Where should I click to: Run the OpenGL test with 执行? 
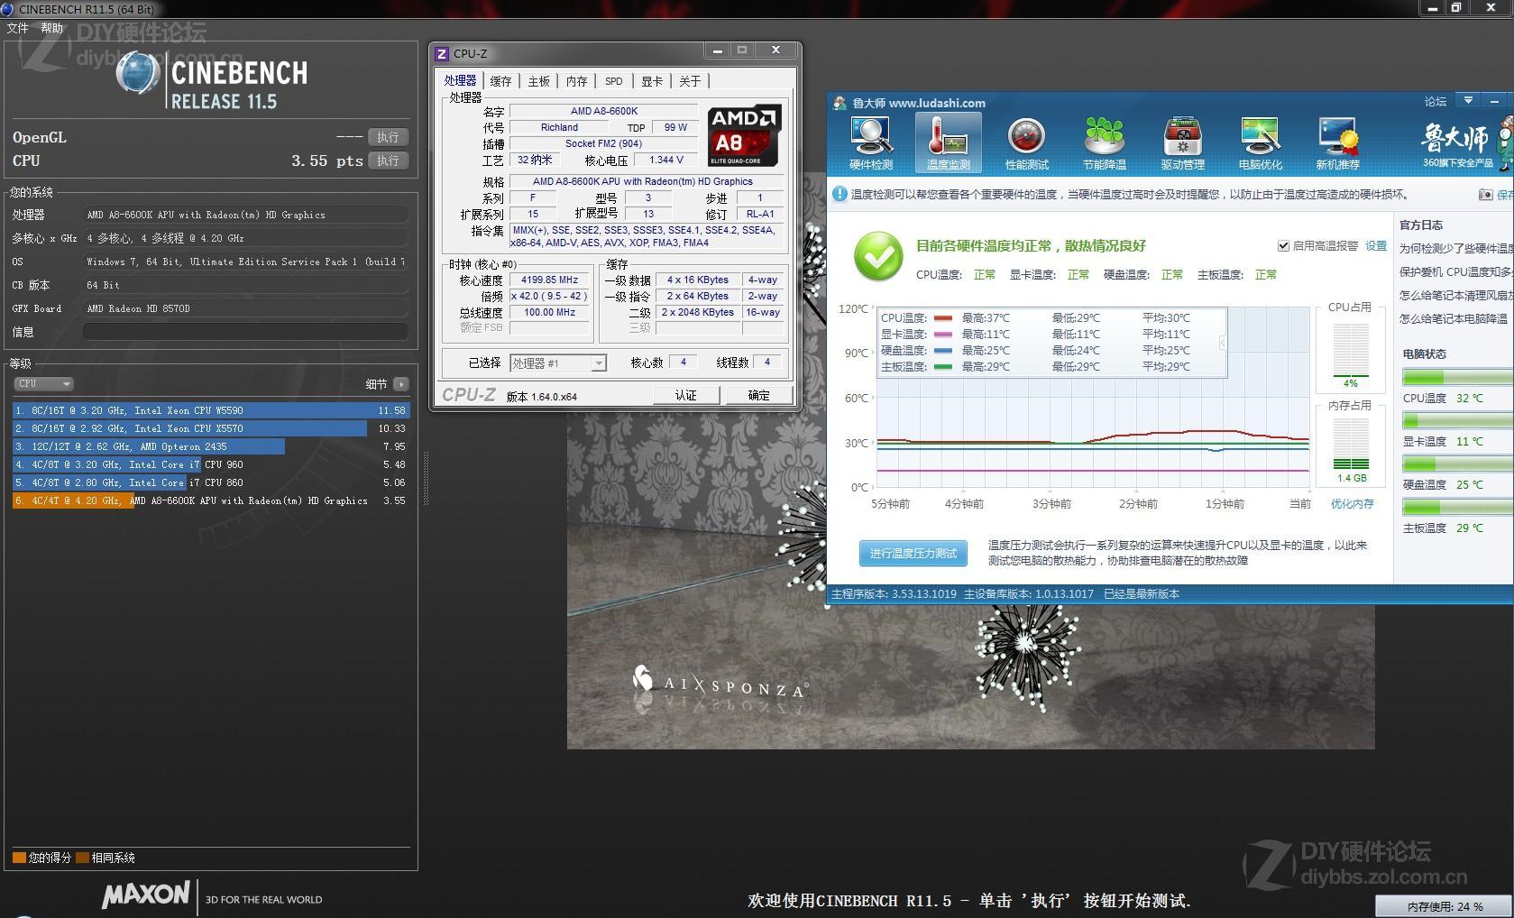point(388,137)
